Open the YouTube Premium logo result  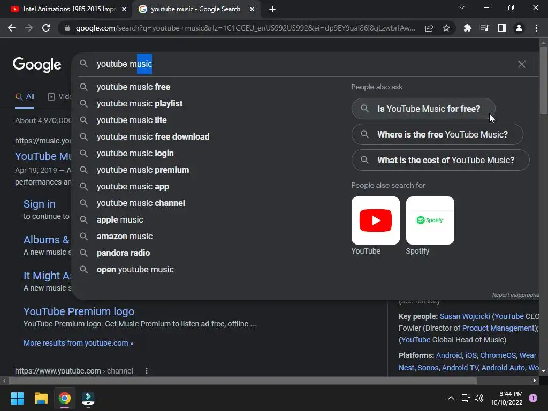79,311
